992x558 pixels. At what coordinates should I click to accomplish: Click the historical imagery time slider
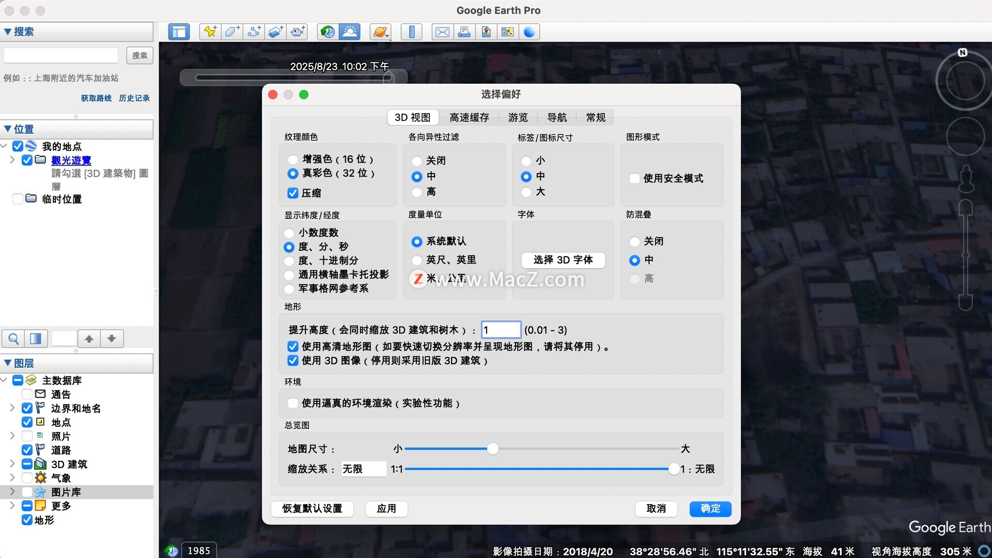pos(293,78)
